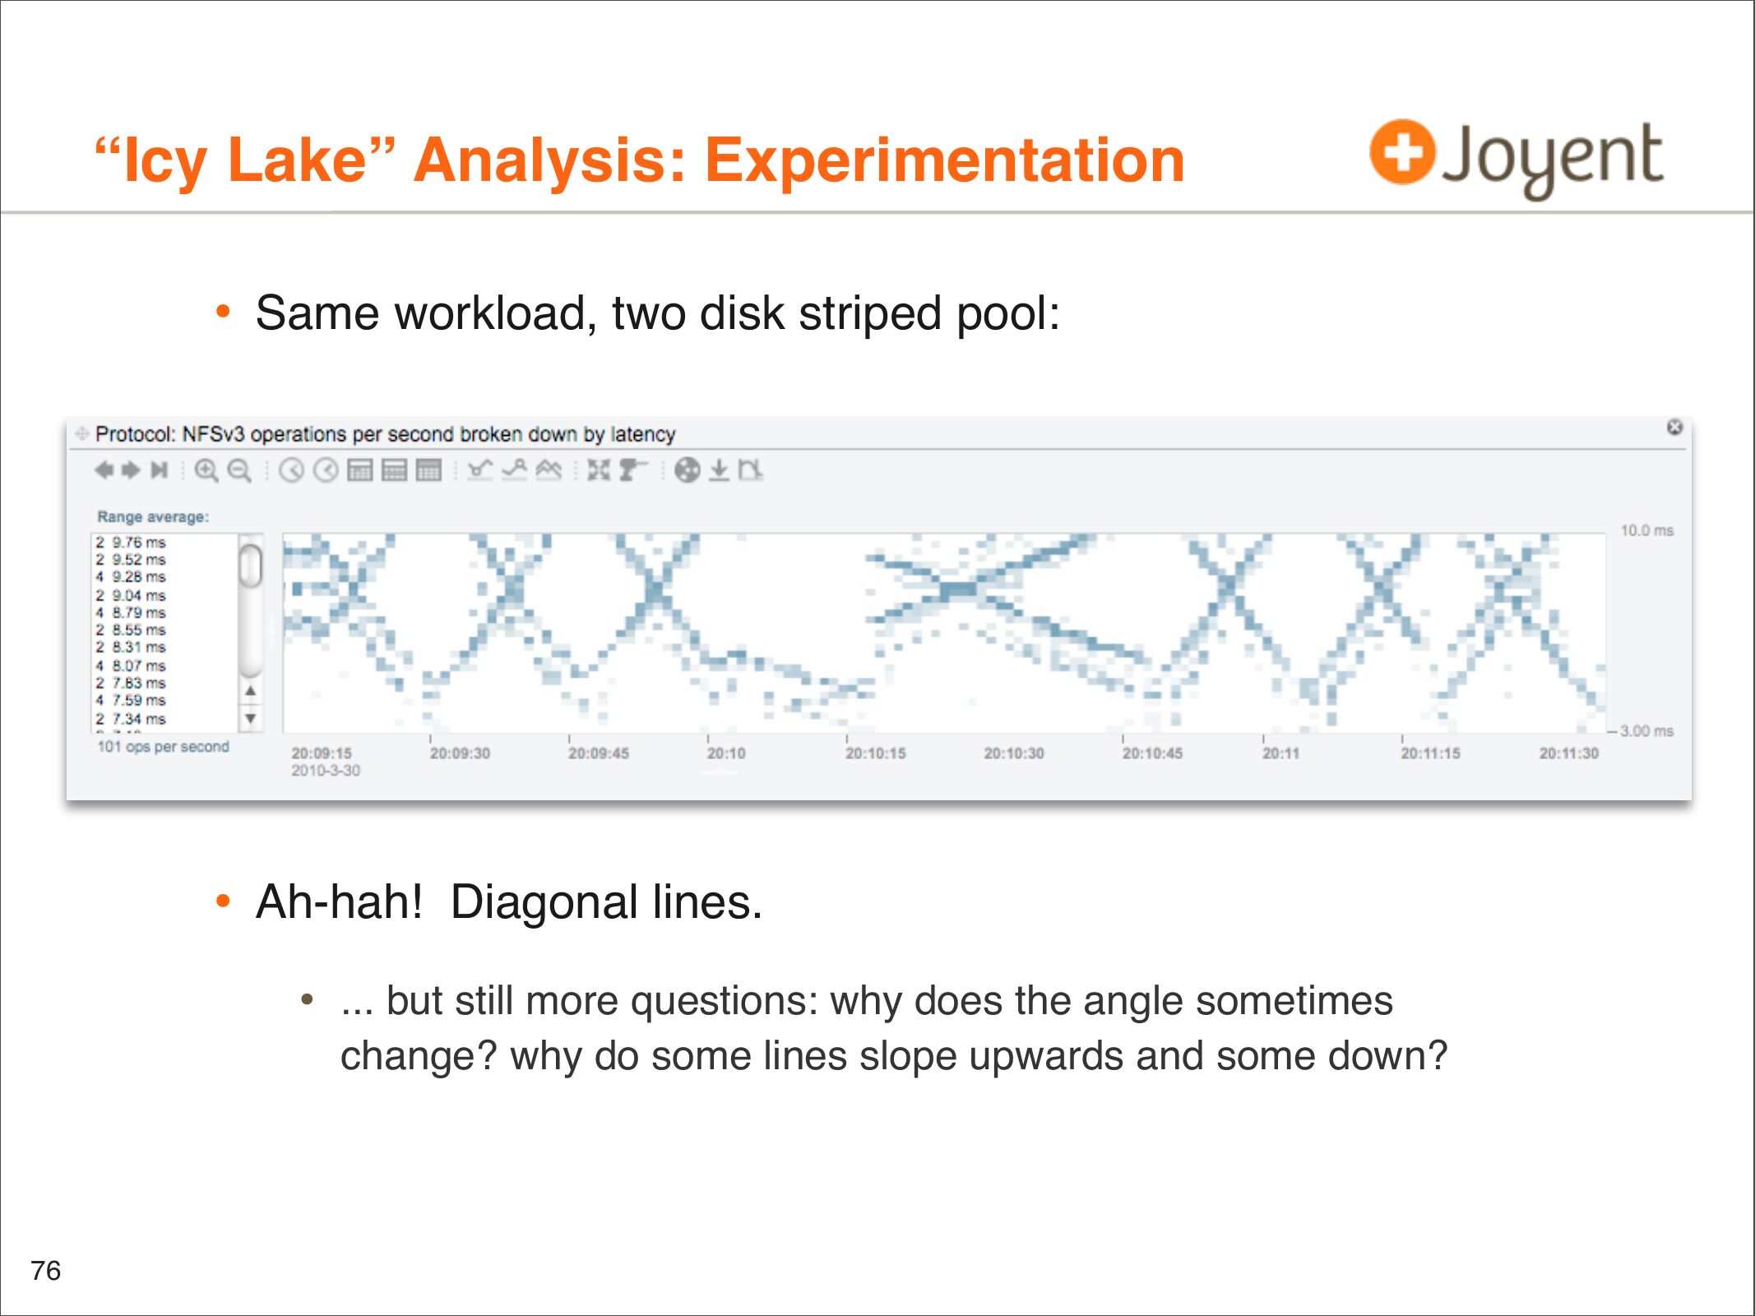
Task: Open drilldown with the power drill icon
Action: click(632, 470)
